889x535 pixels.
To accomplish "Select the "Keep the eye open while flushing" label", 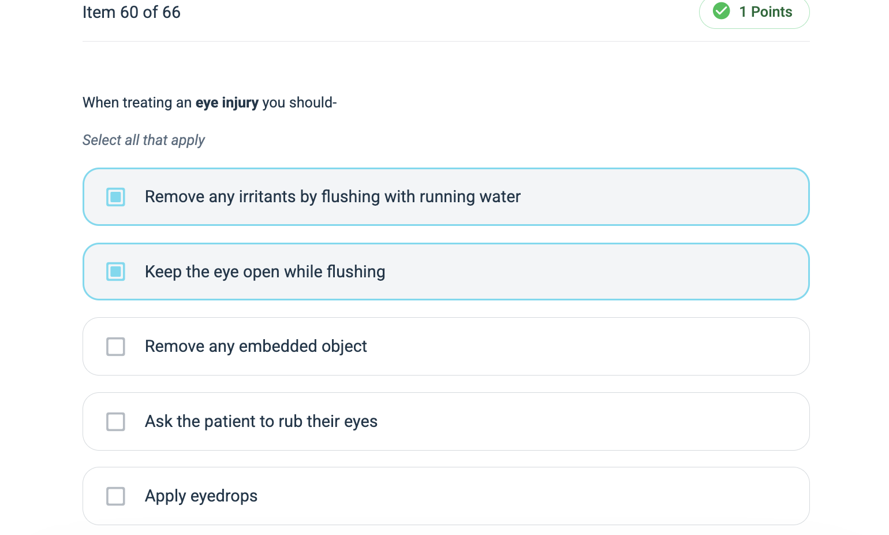I will 265,272.
